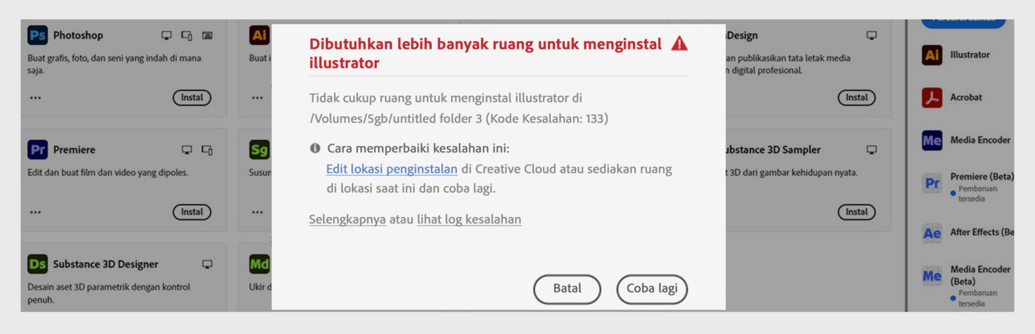The width and height of the screenshot is (1035, 334).
Task: Click Acrobat label in sidebar list
Action: 966,97
